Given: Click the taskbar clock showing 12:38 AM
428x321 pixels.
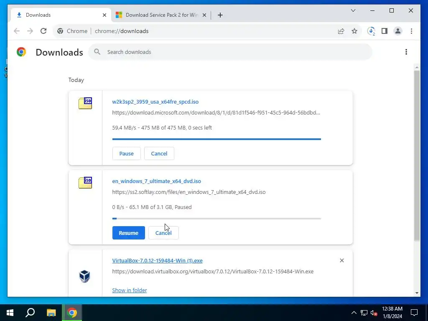Looking at the screenshot, I should coord(392,313).
